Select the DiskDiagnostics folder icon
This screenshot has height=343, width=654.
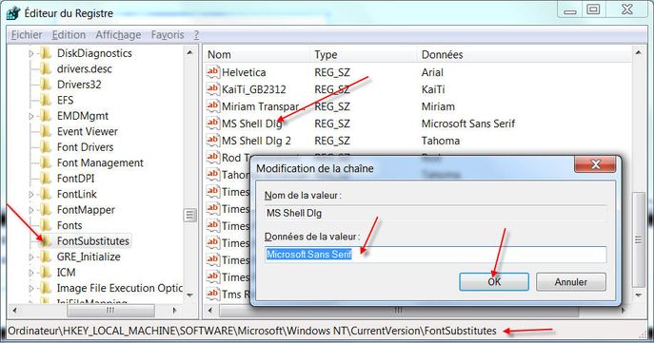pyautogui.click(x=46, y=53)
